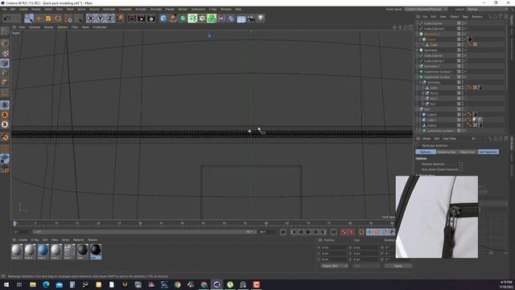Viewport: 515px width, 290px height.
Task: Click the Camera object icon
Action: [x=250, y=19]
